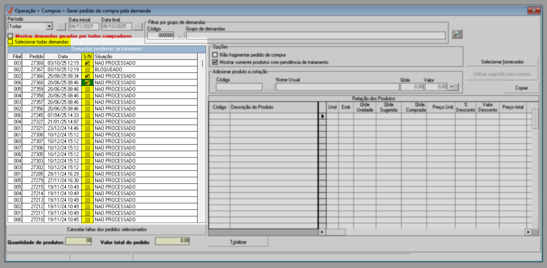Click the add-product arrow icon next to Valor
Image resolution: width=547 pixels, height=268 pixels.
[454, 87]
